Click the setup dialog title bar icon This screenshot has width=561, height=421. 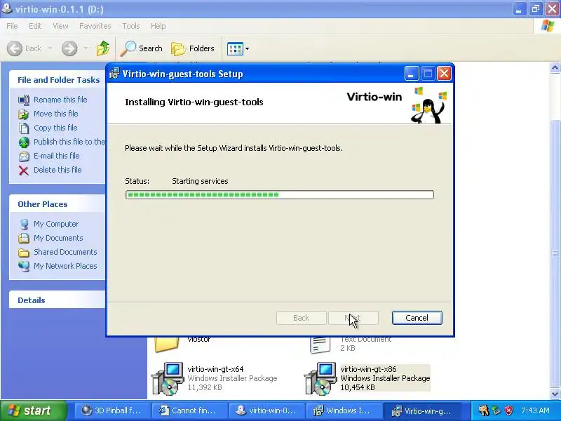click(x=114, y=74)
